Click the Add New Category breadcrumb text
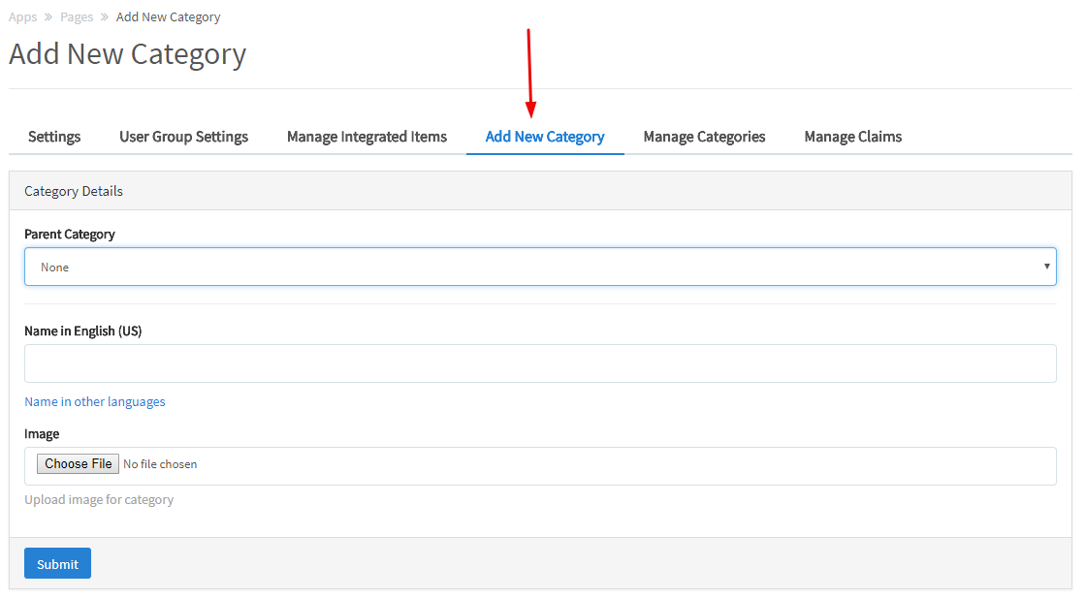Screen dimensions: 1086x599 click(x=168, y=17)
